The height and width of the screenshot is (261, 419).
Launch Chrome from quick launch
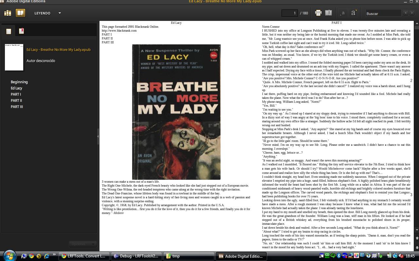coord(31,256)
